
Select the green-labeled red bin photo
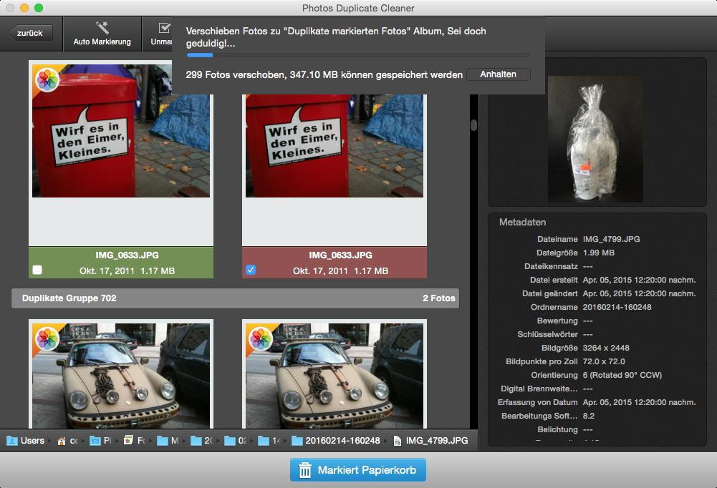tap(121, 131)
